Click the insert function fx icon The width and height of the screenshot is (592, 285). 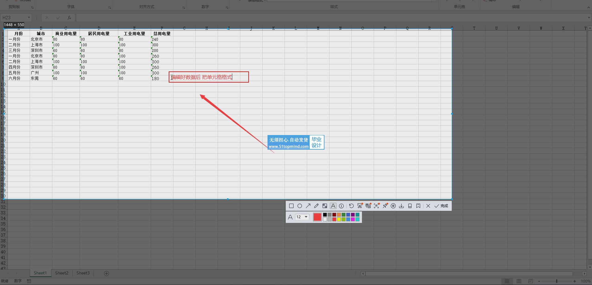click(69, 18)
